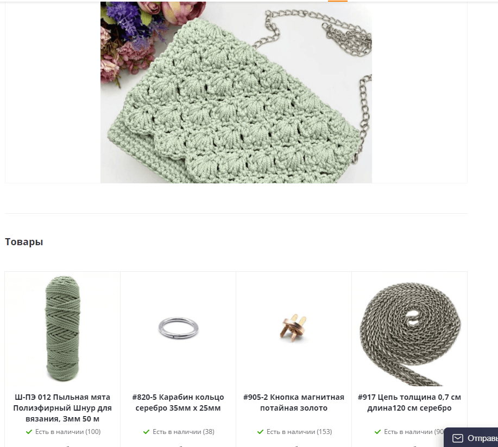Image resolution: width=498 pixels, height=447 pixels.
Task: Open #917 Цепь толщина 0,7 см link
Action: 409,403
